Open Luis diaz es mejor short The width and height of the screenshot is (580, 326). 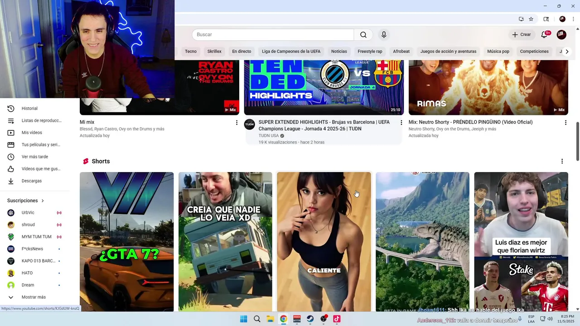tap(521, 242)
